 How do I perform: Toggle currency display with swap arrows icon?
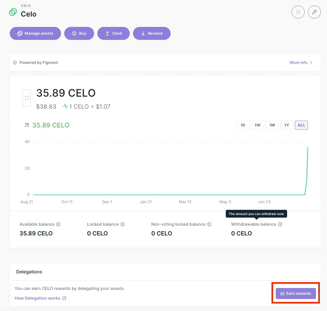tap(27, 98)
